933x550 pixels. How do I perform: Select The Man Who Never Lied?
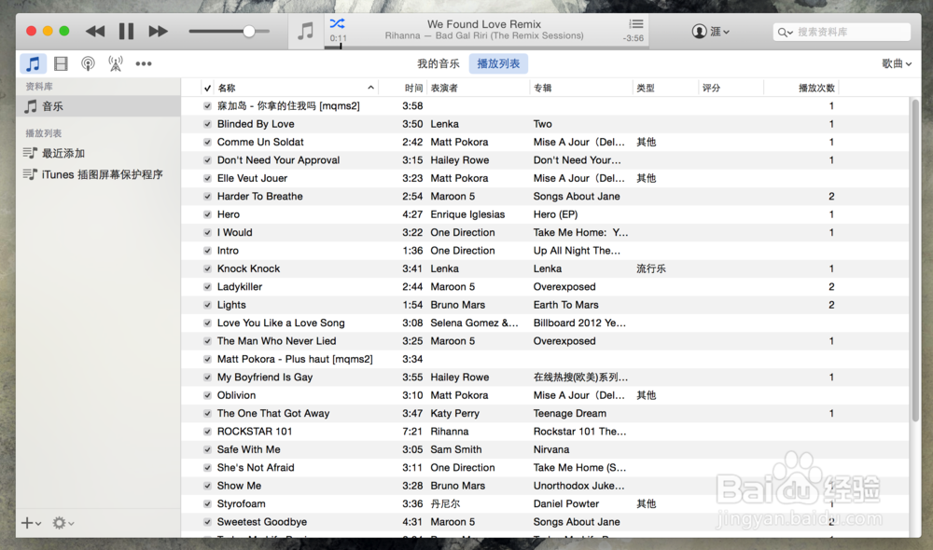point(545,341)
